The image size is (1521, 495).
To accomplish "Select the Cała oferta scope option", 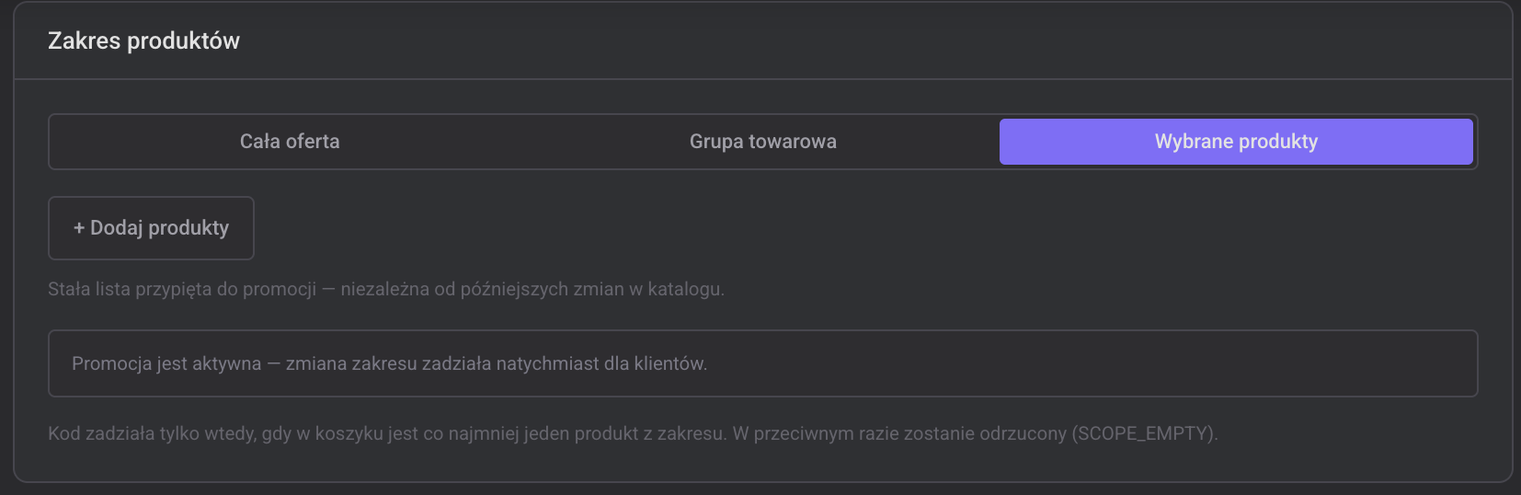I will 290,142.
